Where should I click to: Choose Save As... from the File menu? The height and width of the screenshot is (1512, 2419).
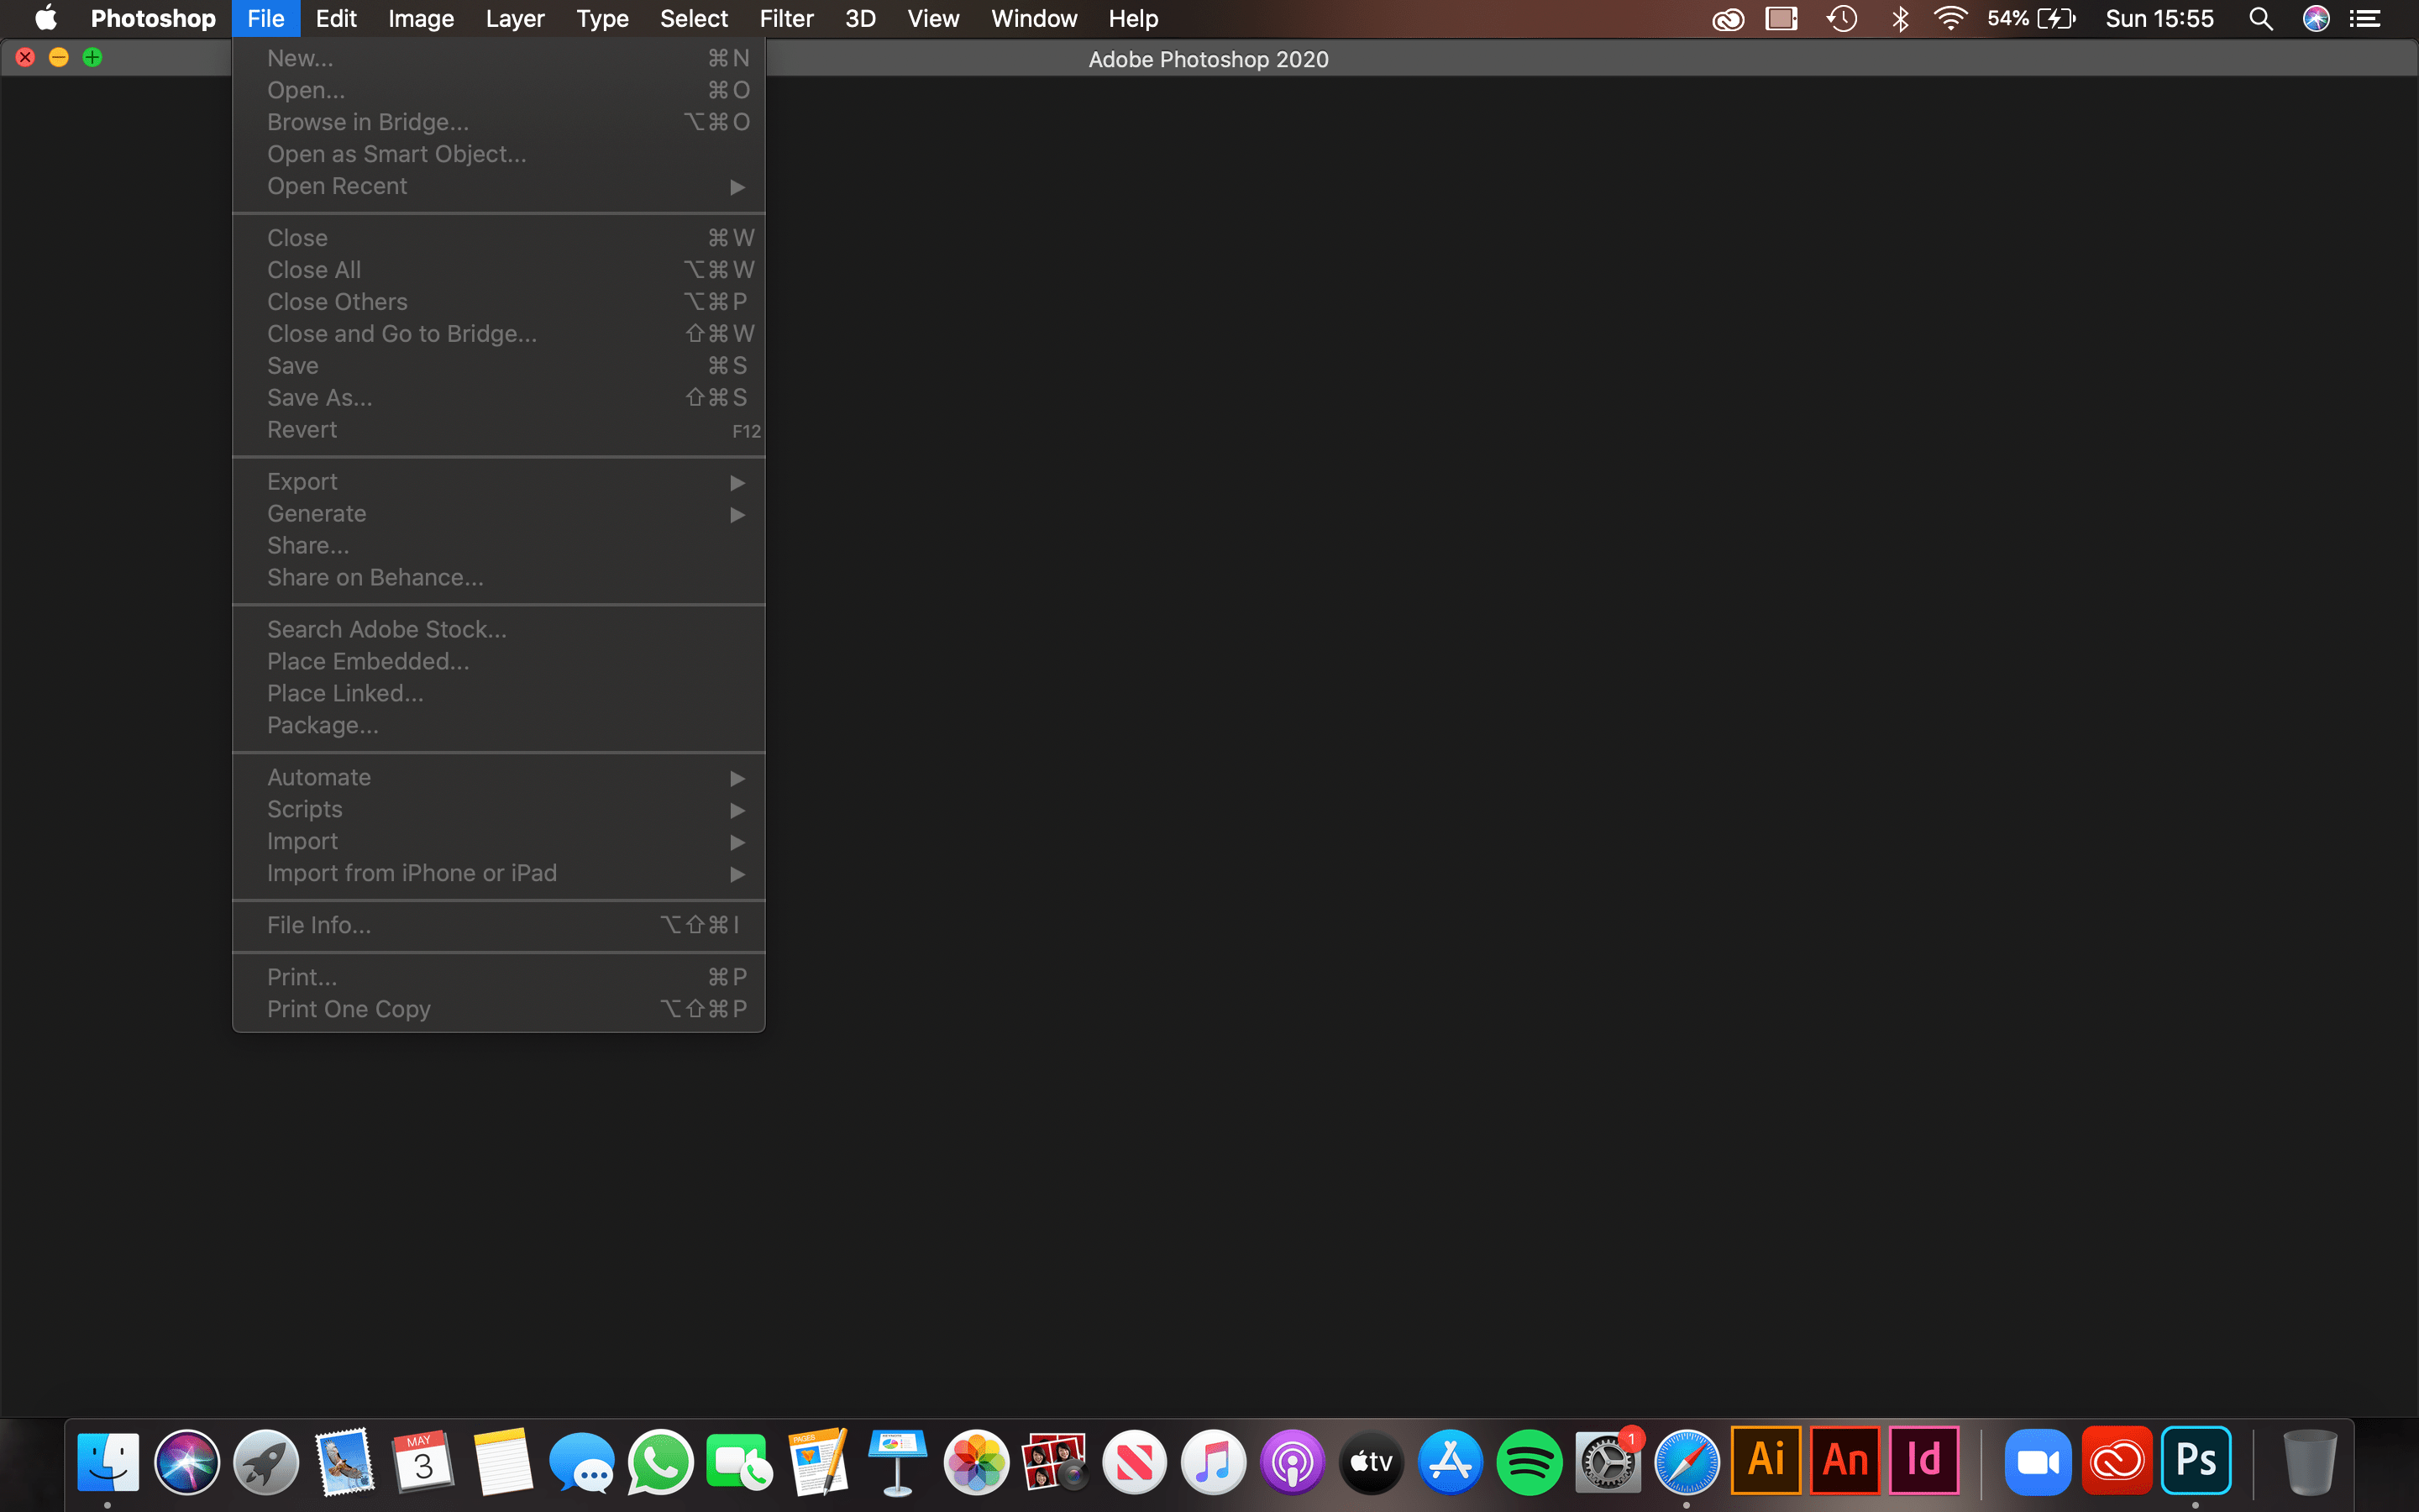[319, 397]
